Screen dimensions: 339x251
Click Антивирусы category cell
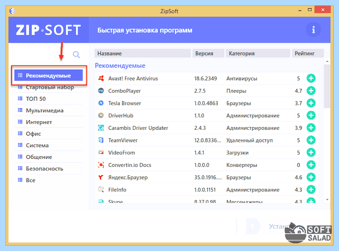click(242, 79)
